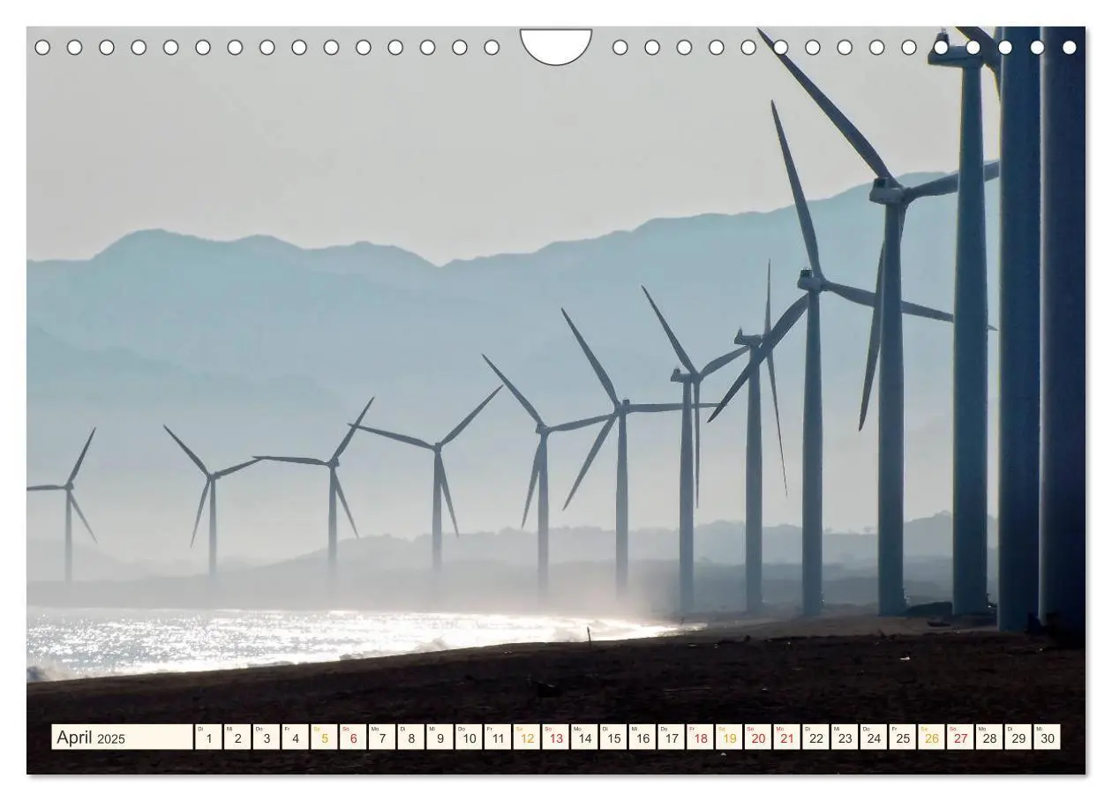Pick date cell 14 (Mo)
Viewport: 1112px width, 801px height.
(584, 737)
